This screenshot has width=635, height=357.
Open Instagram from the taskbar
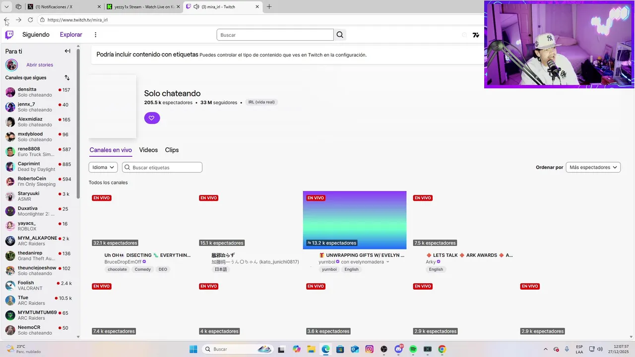pos(369,349)
